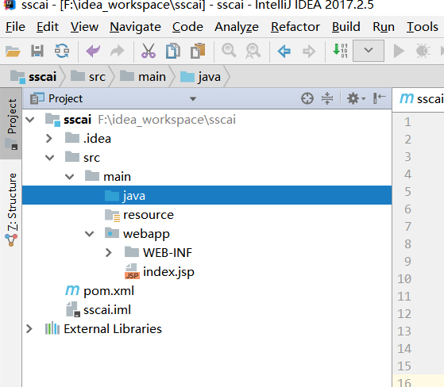Click the Debug bug icon
The image size is (444, 387).
pyautogui.click(x=423, y=52)
